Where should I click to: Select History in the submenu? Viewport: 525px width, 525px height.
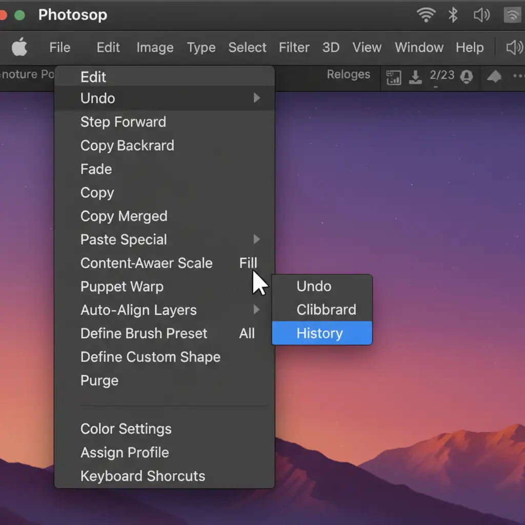pyautogui.click(x=319, y=333)
